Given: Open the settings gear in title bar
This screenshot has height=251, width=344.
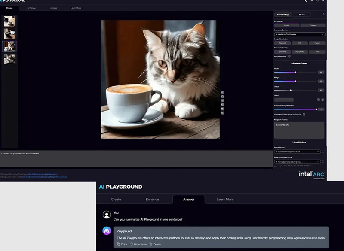Looking at the screenshot, I should click(x=306, y=1).
